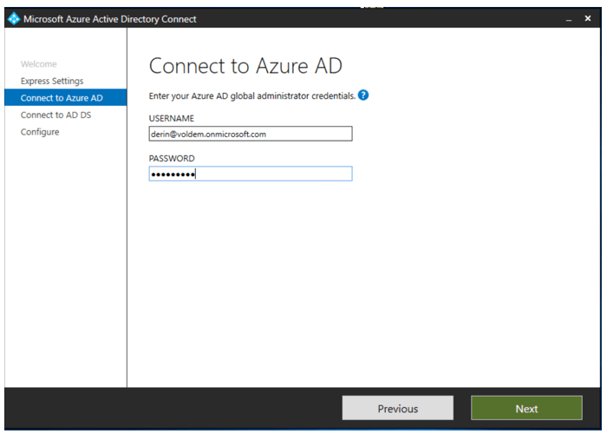Click the green Next button
Viewport: 607px width, 440px height.
point(526,409)
